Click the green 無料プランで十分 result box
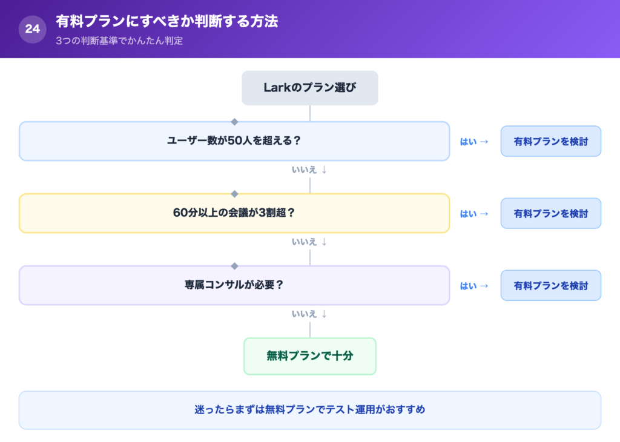Viewport: 620px width, 442px height. click(x=309, y=357)
